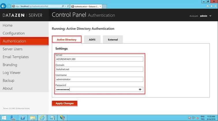
Task: Go back with the browser back arrow
Action: pos(3,6)
